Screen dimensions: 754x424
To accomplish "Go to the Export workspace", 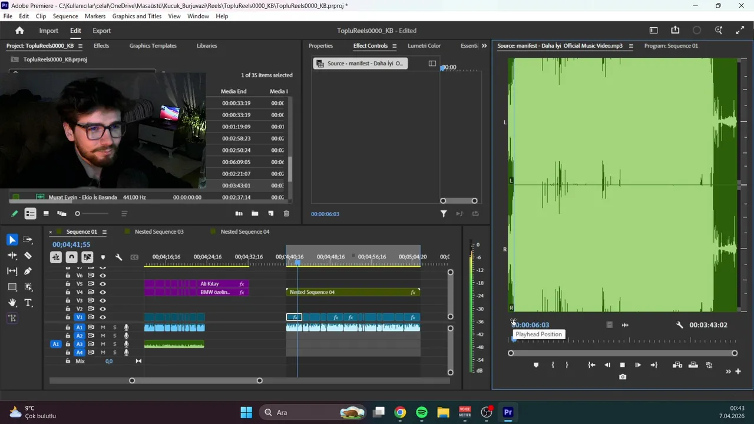I will [x=101, y=31].
